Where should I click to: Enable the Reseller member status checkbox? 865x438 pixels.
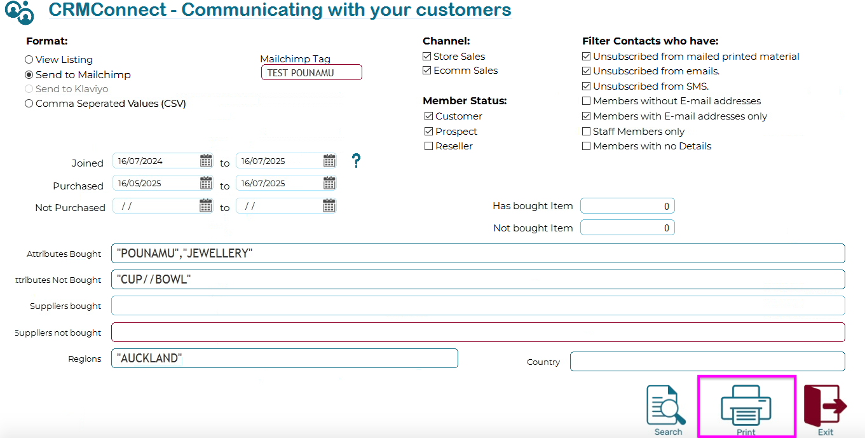[429, 146]
